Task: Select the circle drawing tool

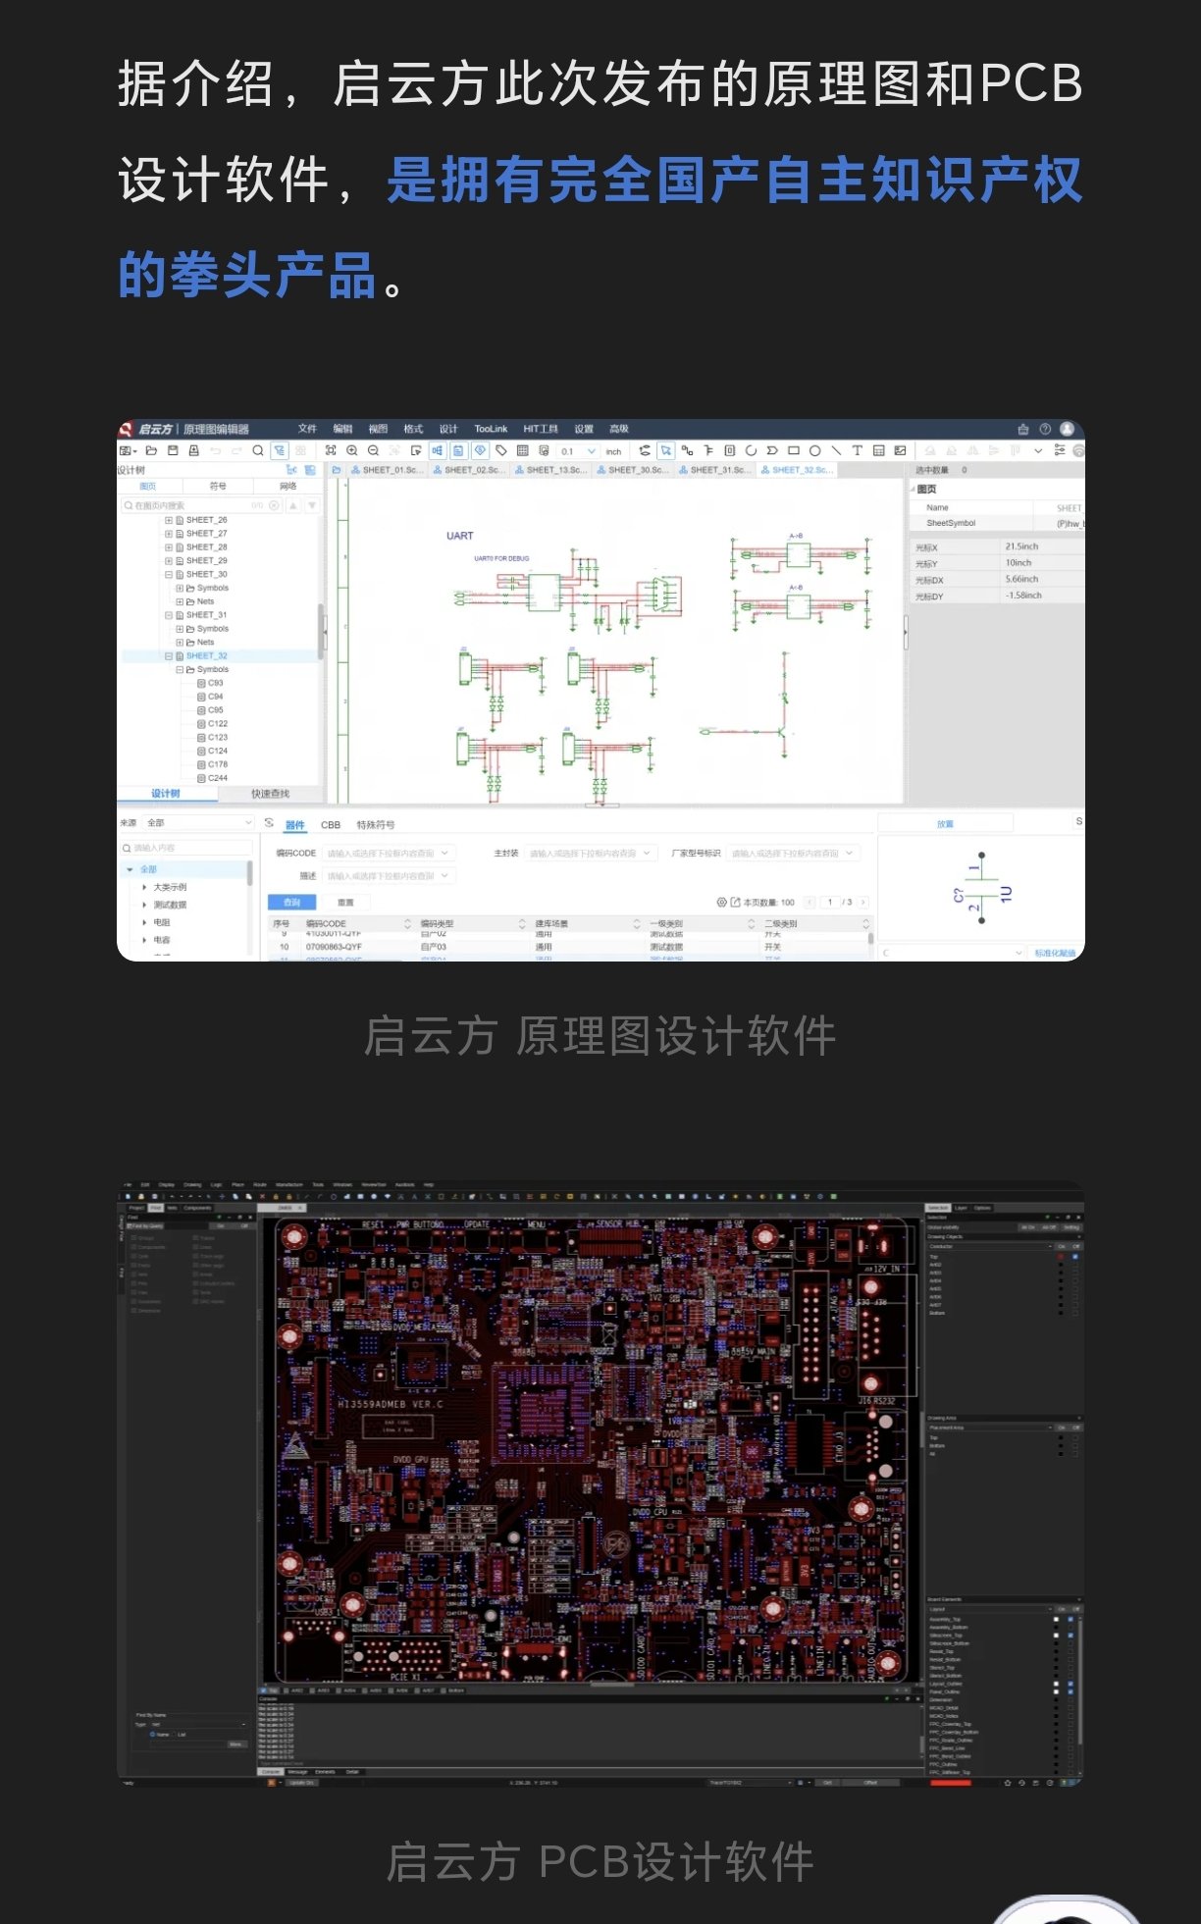Action: click(814, 450)
